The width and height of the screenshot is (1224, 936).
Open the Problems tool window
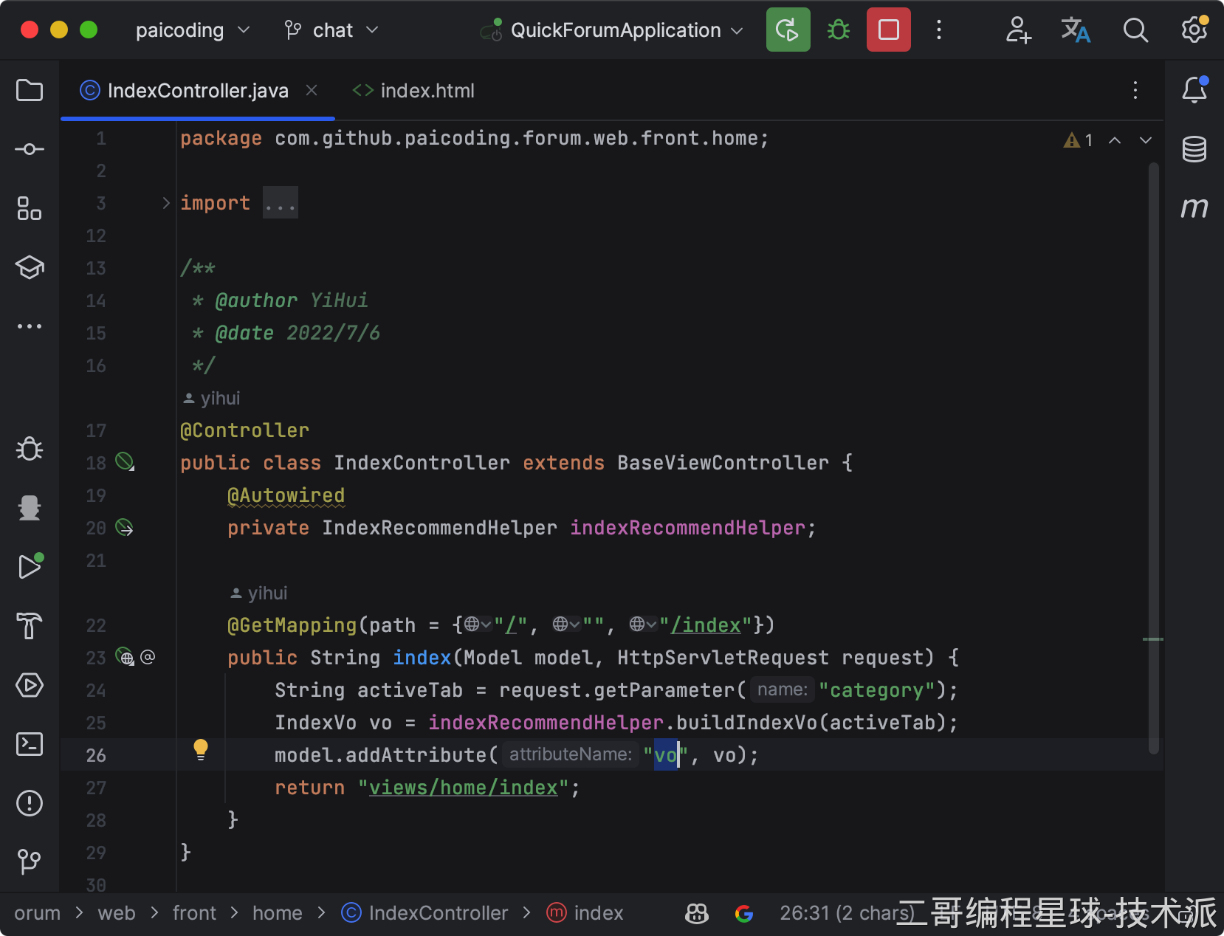pos(30,803)
